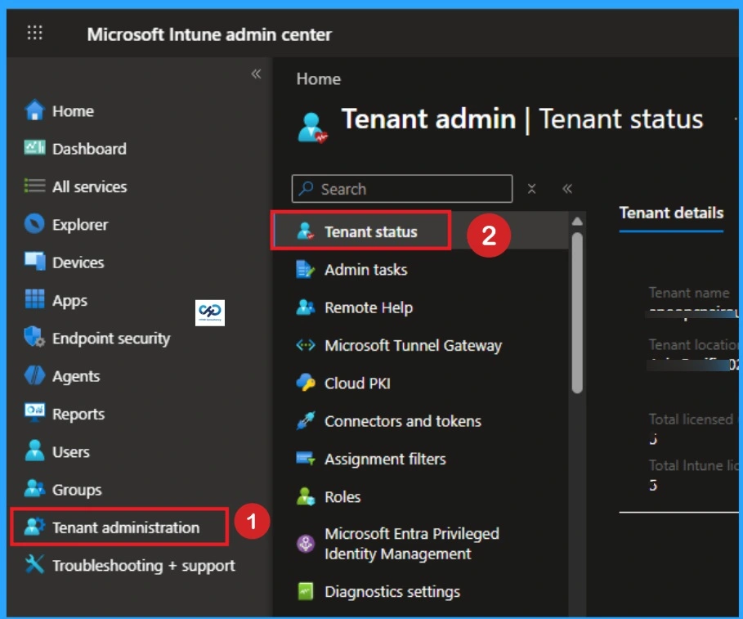The width and height of the screenshot is (743, 619).
Task: Click the Home breadcrumb link
Action: 319,78
